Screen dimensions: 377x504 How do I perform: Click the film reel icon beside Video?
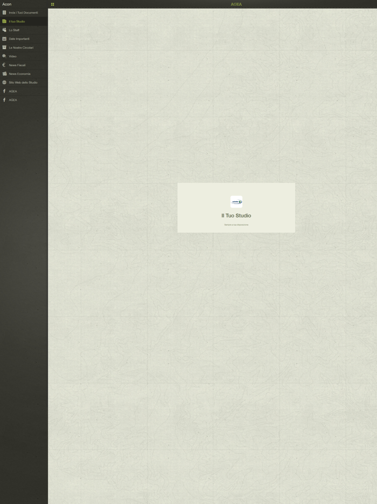[x=4, y=56]
